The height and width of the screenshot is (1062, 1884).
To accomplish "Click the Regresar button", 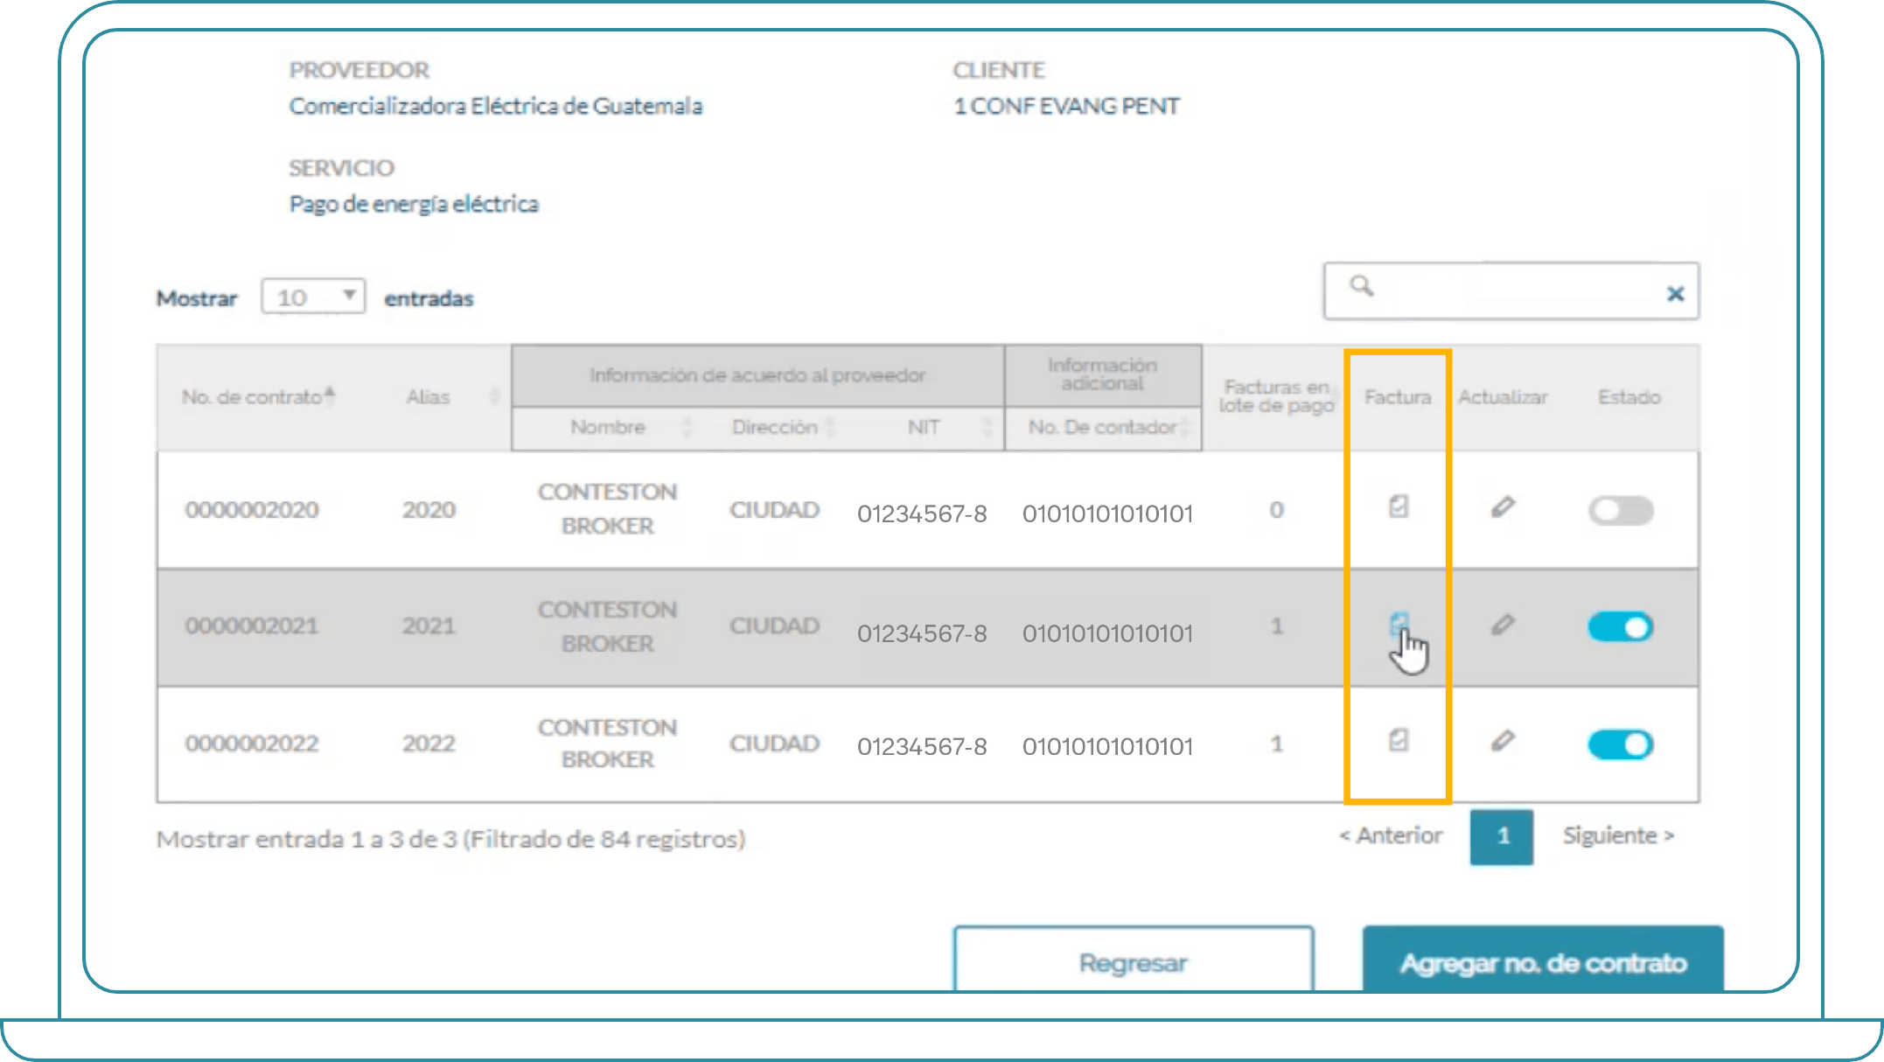I will tap(1133, 962).
